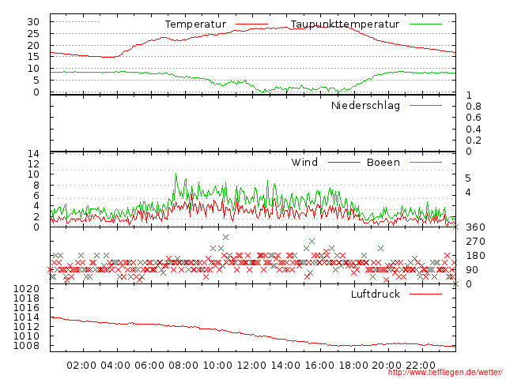Click the 08:00 time axis label
506x379 pixels.
point(183,366)
